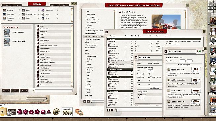216x121 pixels.
Task: Click the Modules button in Library
Action: (6, 91)
